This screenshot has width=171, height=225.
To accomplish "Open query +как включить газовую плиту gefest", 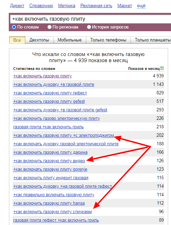I will coord(49,101).
